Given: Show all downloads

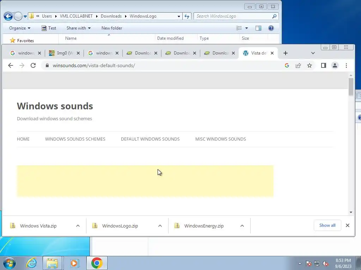Looking at the screenshot, I should 327,225.
